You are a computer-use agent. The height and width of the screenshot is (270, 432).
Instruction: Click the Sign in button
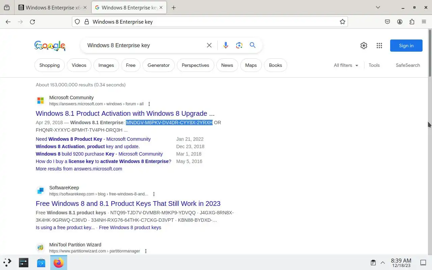406,46
